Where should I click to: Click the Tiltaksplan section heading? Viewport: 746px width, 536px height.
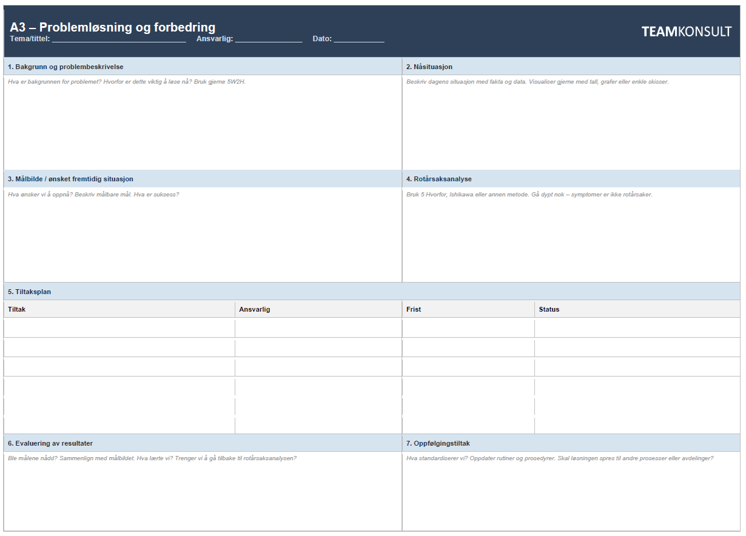point(30,292)
